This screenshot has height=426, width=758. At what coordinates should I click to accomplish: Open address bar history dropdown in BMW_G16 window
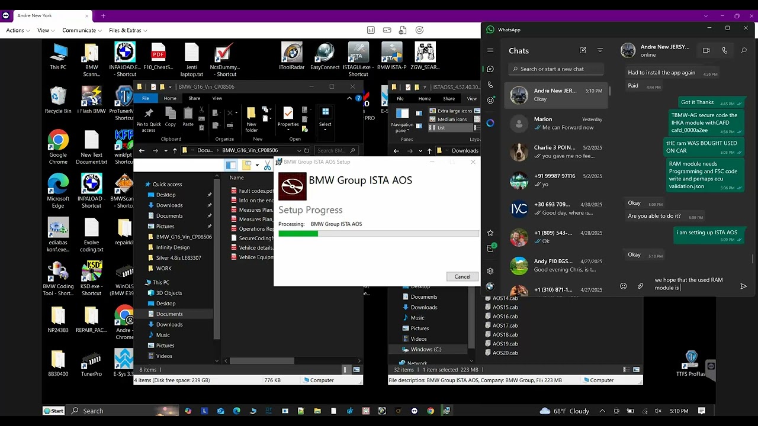pyautogui.click(x=298, y=150)
